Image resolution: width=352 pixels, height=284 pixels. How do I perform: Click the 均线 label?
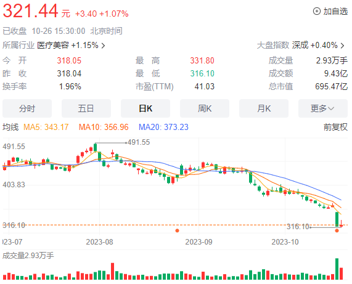tap(10, 127)
